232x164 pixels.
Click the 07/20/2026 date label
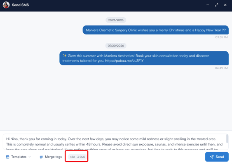[116, 46]
